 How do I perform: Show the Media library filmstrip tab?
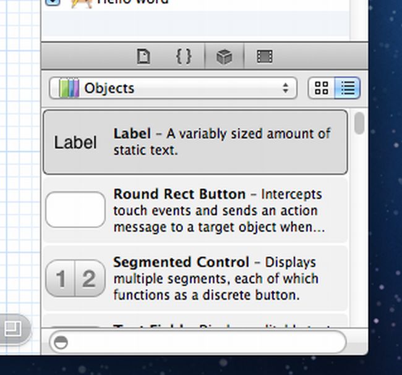pos(264,57)
